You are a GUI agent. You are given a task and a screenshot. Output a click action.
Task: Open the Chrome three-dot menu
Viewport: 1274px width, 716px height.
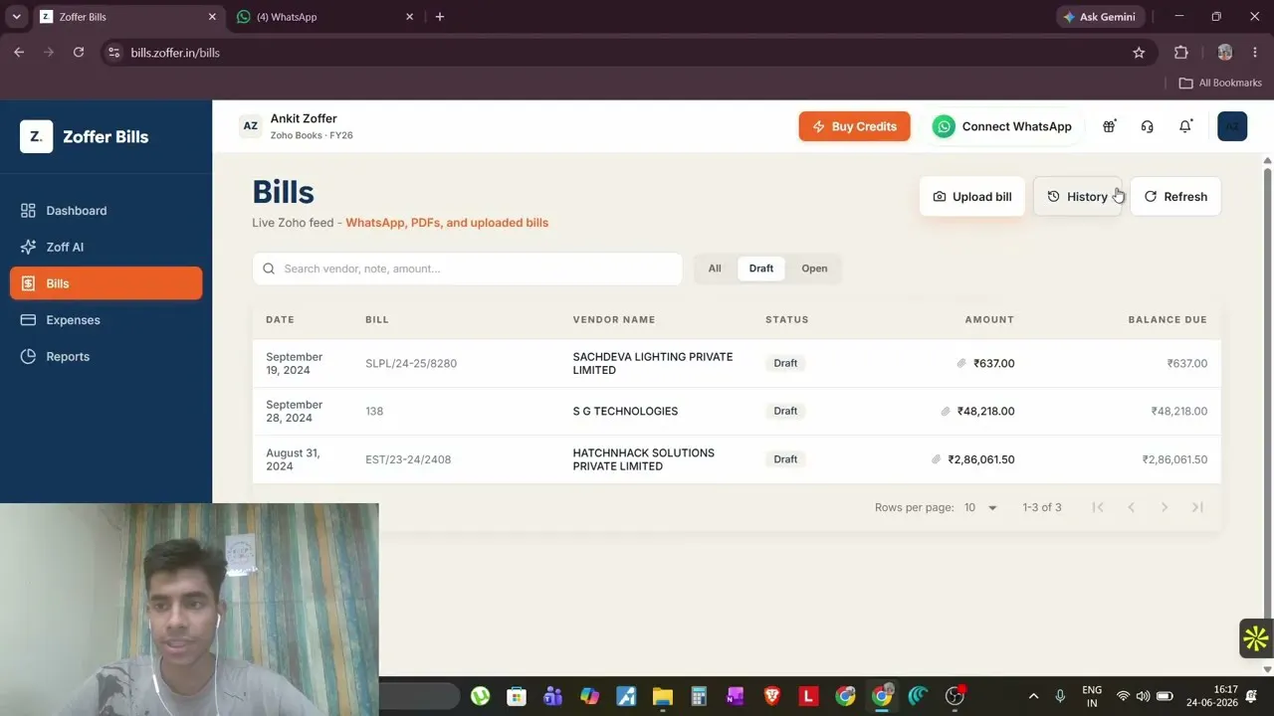[1255, 52]
